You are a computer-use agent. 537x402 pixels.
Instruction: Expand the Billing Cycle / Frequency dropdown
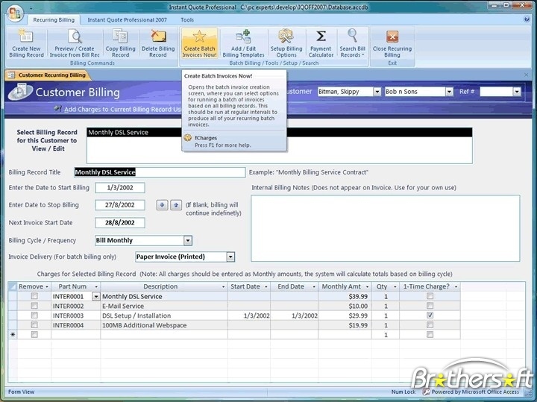(x=188, y=240)
